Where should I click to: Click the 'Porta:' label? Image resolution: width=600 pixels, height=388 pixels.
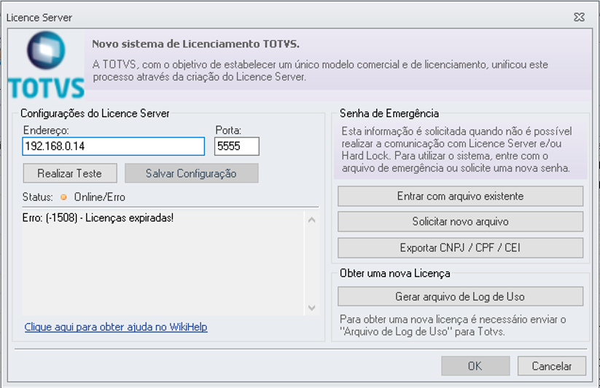[x=228, y=130]
